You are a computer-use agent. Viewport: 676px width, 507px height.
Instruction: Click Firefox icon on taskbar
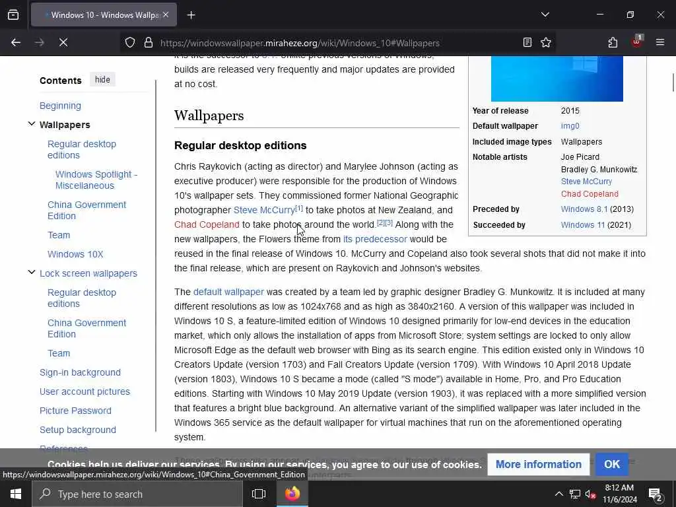[x=292, y=494]
